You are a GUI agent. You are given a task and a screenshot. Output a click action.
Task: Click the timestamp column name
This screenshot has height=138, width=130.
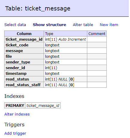click(x=16, y=73)
